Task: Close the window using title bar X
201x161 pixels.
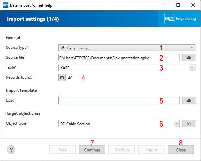Action: point(193,5)
